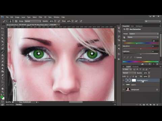Select the Type tool in the toolbox
162x121 pixels.
coord(2,78)
